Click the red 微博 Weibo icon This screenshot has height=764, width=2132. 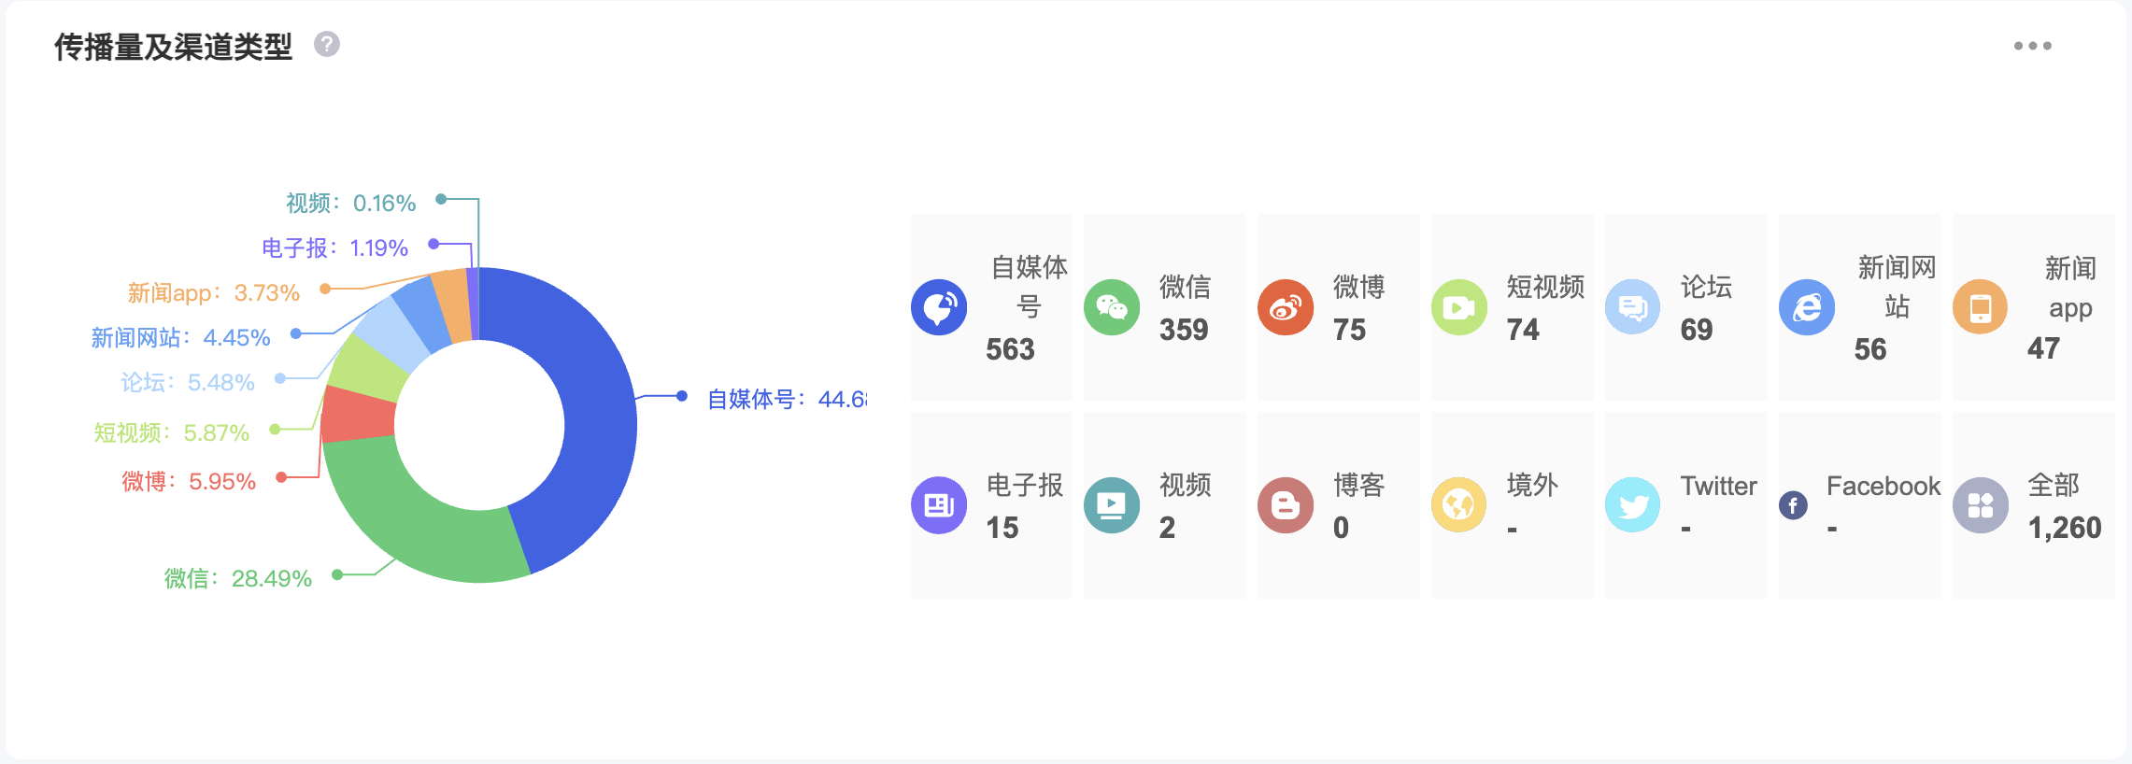[x=1286, y=307]
